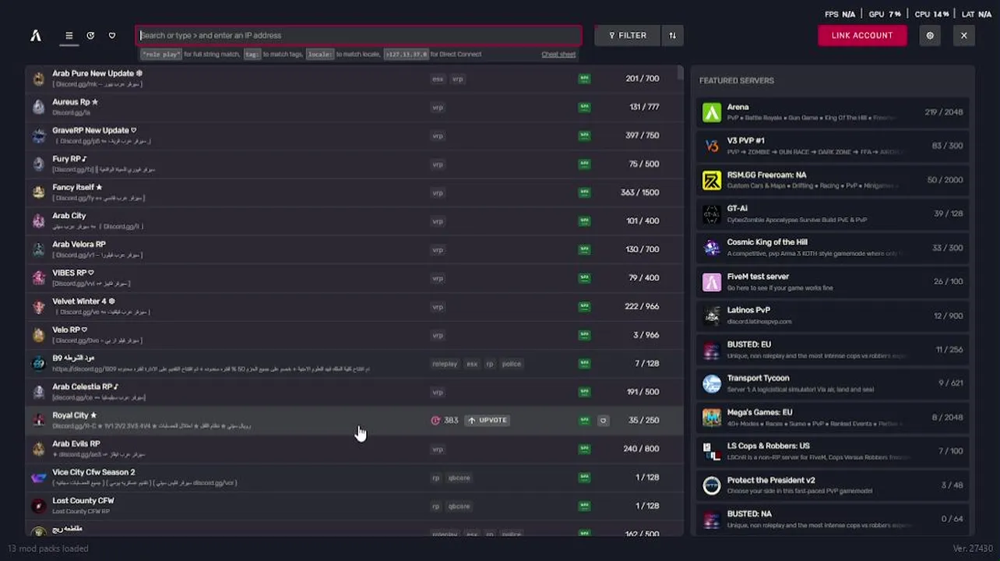Click the 219 / 2048 Arena player count
The width and height of the screenshot is (1000, 561).
(x=943, y=112)
